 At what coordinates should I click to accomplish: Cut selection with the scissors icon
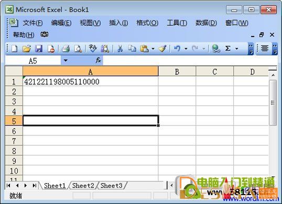click(x=120, y=49)
